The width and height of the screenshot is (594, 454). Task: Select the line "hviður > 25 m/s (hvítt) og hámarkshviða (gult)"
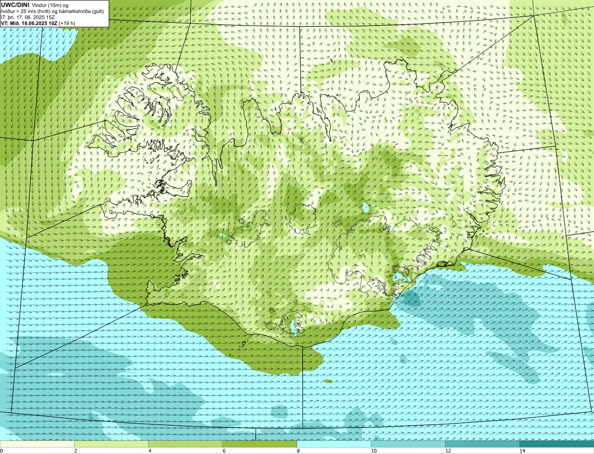pyautogui.click(x=52, y=11)
